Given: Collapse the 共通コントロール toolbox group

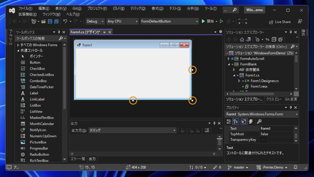Looking at the screenshot, I should tap(18, 51).
